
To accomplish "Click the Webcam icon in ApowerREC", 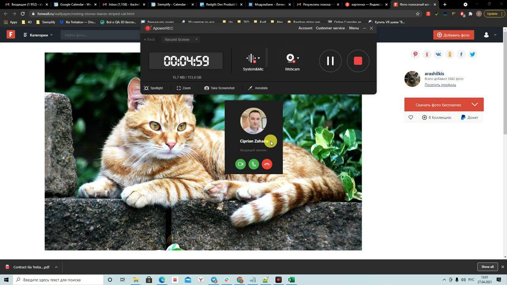I will coord(290,59).
